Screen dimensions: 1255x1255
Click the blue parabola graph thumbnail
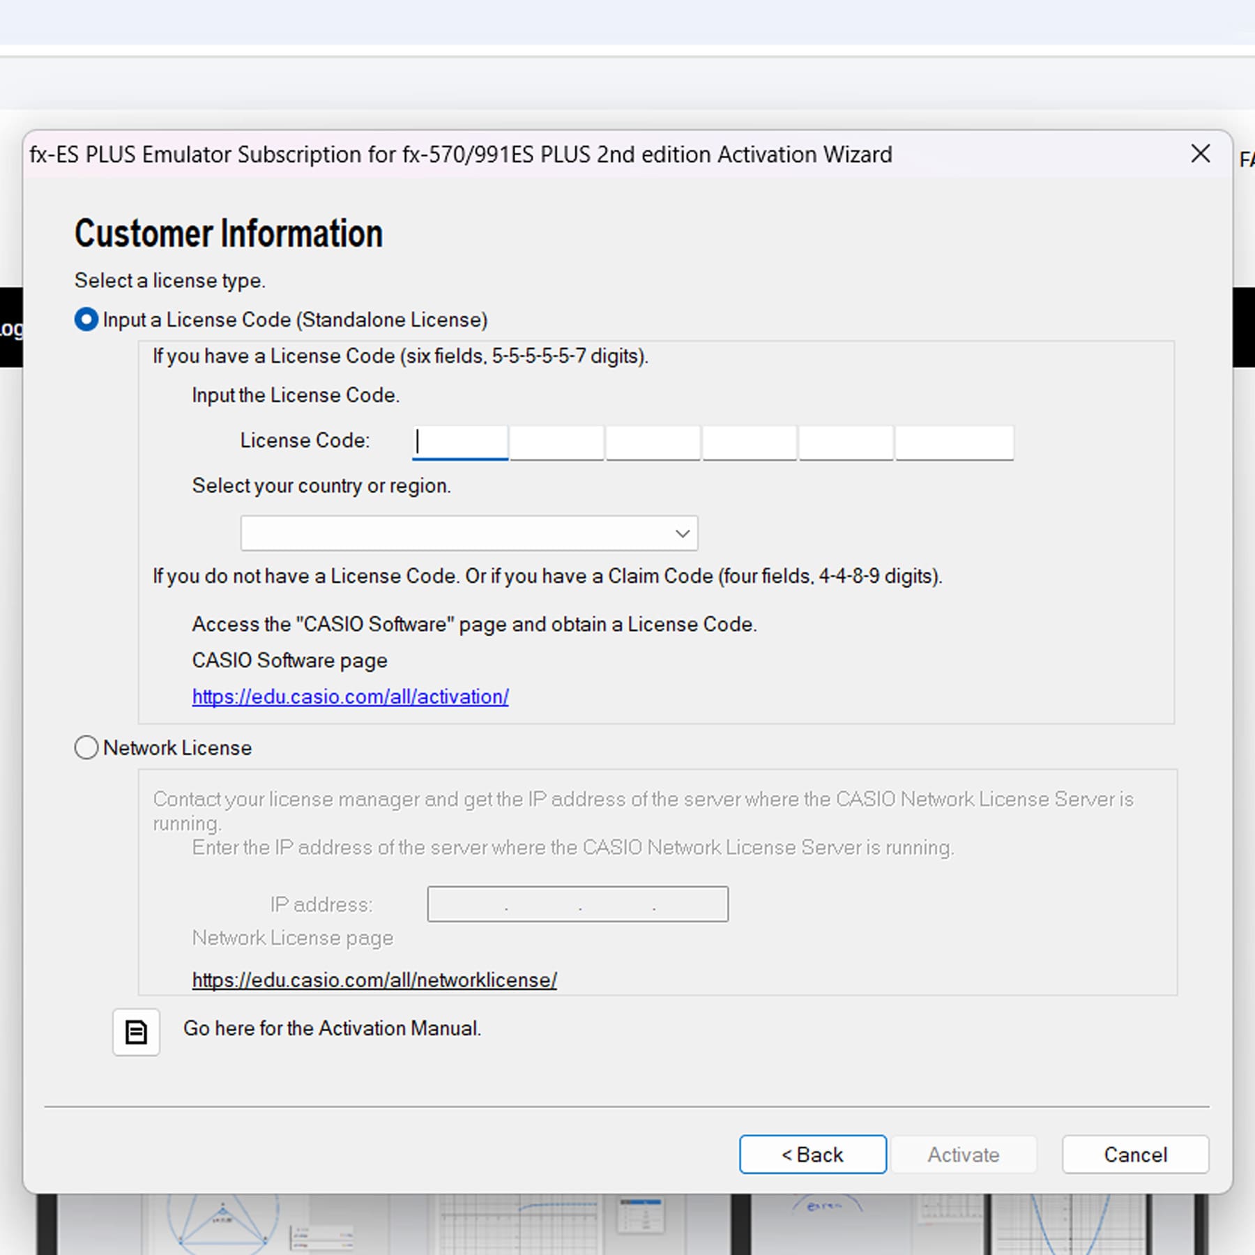coord(1067,1224)
